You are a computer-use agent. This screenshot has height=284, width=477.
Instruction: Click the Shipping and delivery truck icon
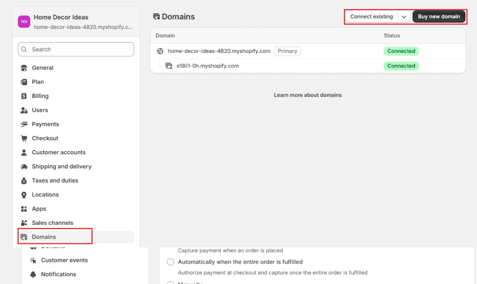pyautogui.click(x=24, y=166)
